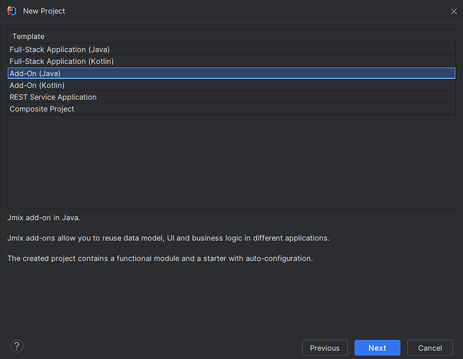
Task: Select Full-Stack Application (Java) template
Action: click(x=232, y=50)
